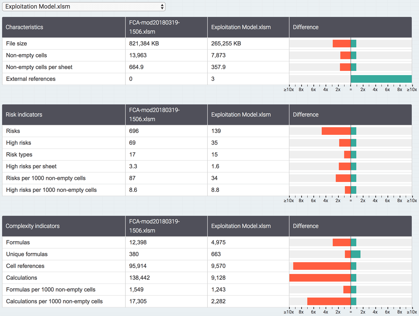Click the Risks difference bar
419x316 pixels.
click(335, 131)
